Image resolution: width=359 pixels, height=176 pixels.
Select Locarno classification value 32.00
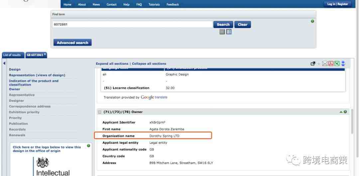pos(170,88)
